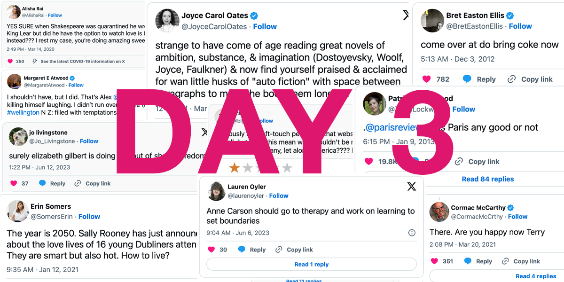Click heart icon on Cormac McCarthy's tweet
Screen dimensions: 564x282
click(x=434, y=261)
